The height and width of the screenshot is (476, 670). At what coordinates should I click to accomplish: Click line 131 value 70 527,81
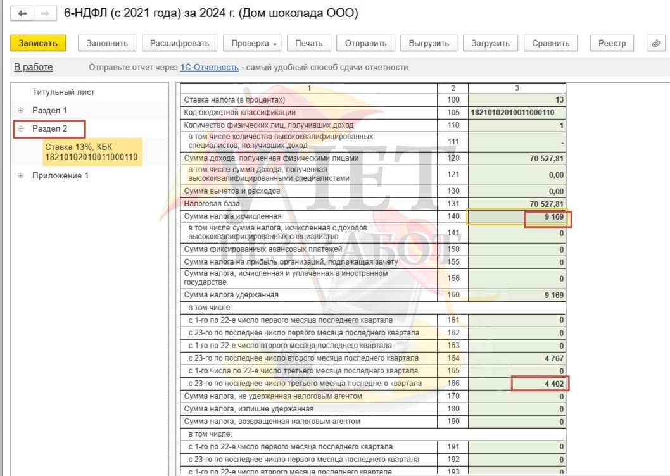tap(517, 204)
